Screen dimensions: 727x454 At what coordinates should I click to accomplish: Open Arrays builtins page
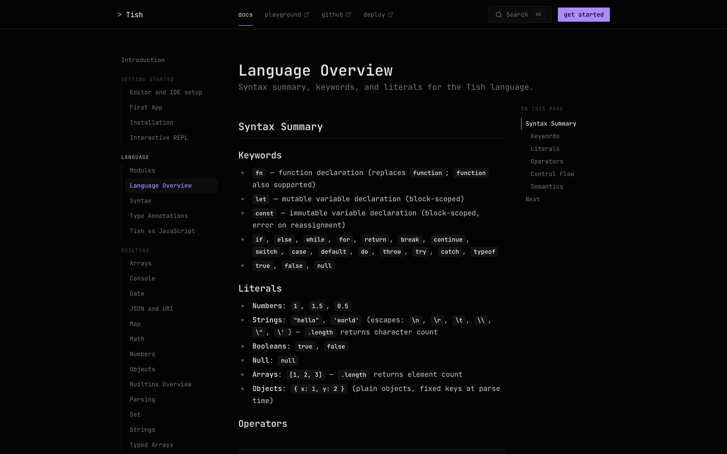coord(141,263)
